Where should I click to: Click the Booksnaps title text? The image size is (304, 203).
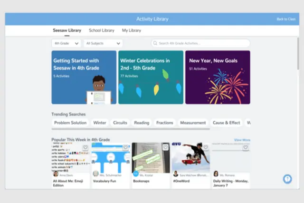(x=141, y=181)
